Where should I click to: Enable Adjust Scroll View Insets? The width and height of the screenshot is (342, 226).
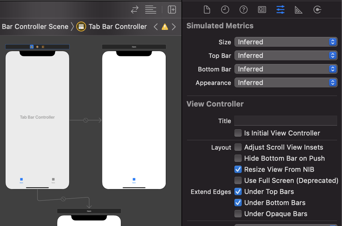pos(238,147)
